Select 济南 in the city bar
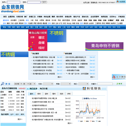126x126 pixels. (x=9, y=27)
